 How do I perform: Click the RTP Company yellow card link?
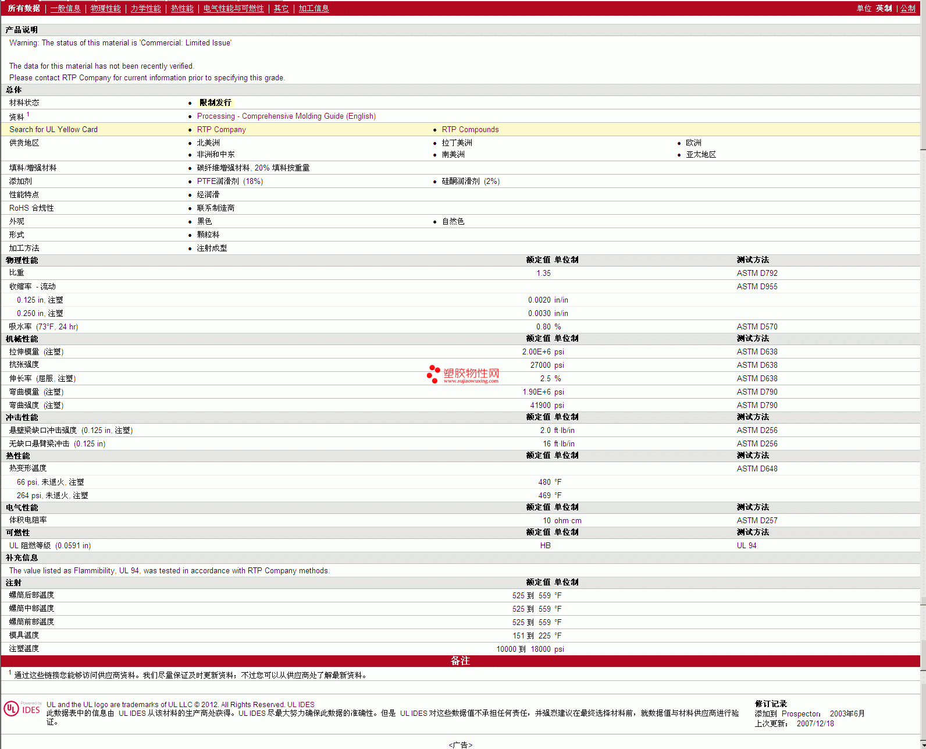point(221,130)
